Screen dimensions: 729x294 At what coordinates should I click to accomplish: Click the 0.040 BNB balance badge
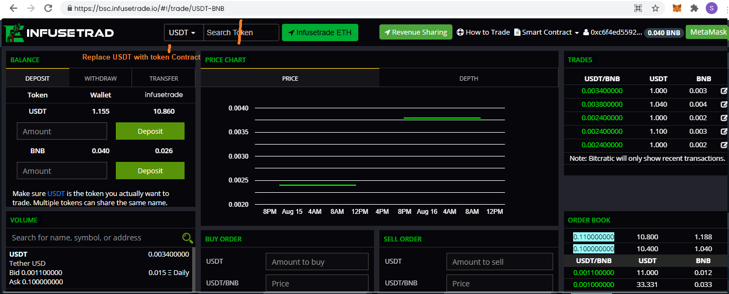pos(664,32)
